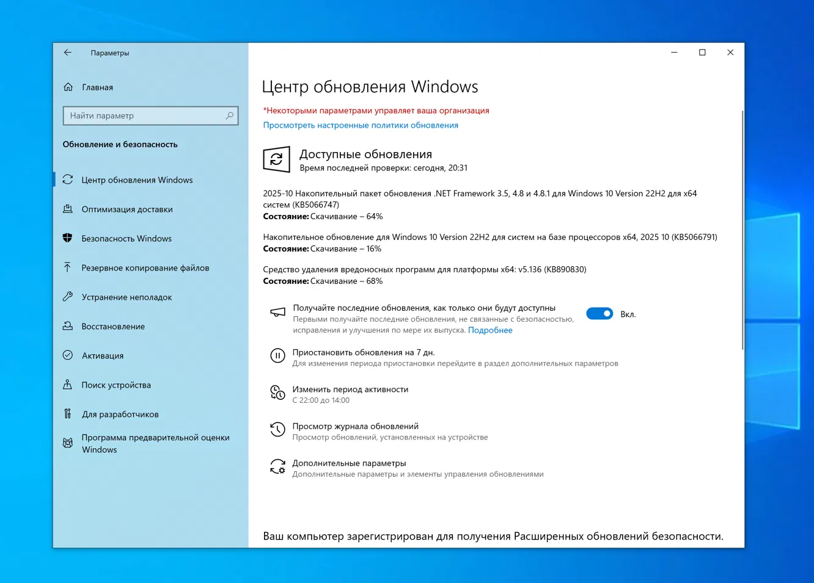The width and height of the screenshot is (814, 583).
Task: Click the sync icon for Центр обновления Windows
Action: pyautogui.click(x=68, y=180)
